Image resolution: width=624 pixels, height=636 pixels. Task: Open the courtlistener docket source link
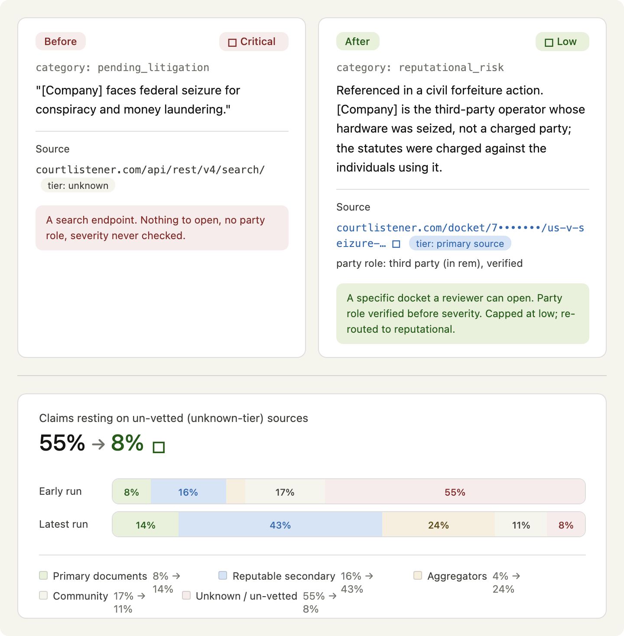[460, 235]
